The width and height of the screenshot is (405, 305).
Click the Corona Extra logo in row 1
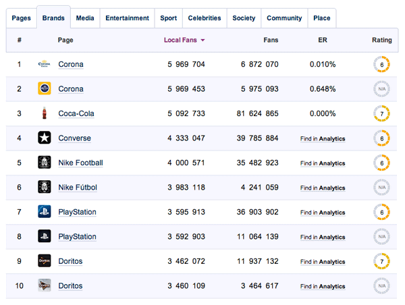[44, 64]
